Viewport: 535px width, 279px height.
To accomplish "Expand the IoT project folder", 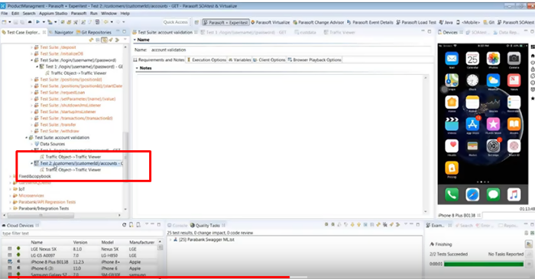I will [10, 189].
